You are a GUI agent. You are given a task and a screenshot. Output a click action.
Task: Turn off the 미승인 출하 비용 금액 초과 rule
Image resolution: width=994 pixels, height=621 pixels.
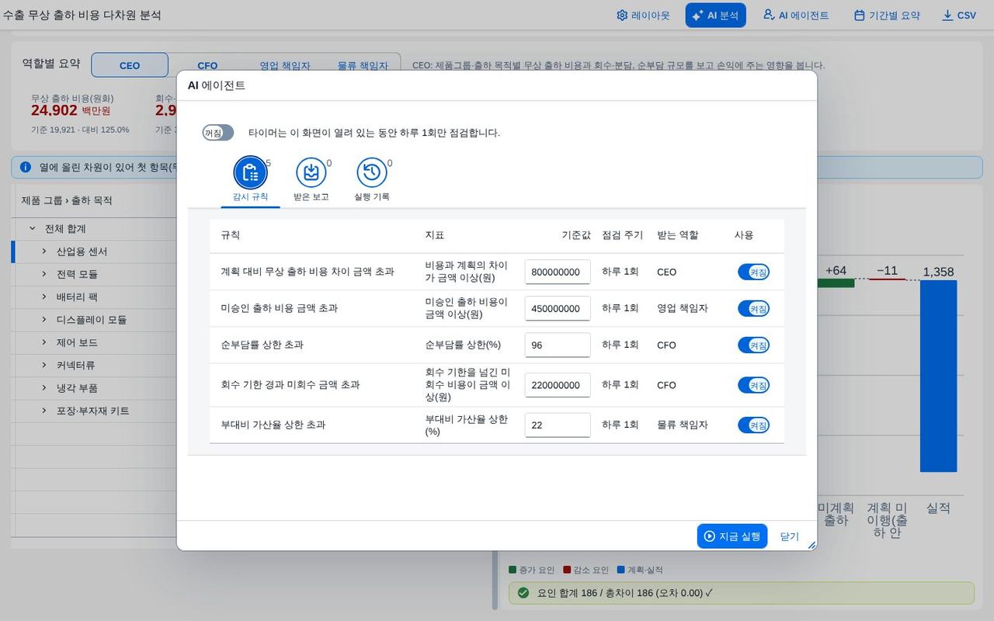tap(753, 308)
